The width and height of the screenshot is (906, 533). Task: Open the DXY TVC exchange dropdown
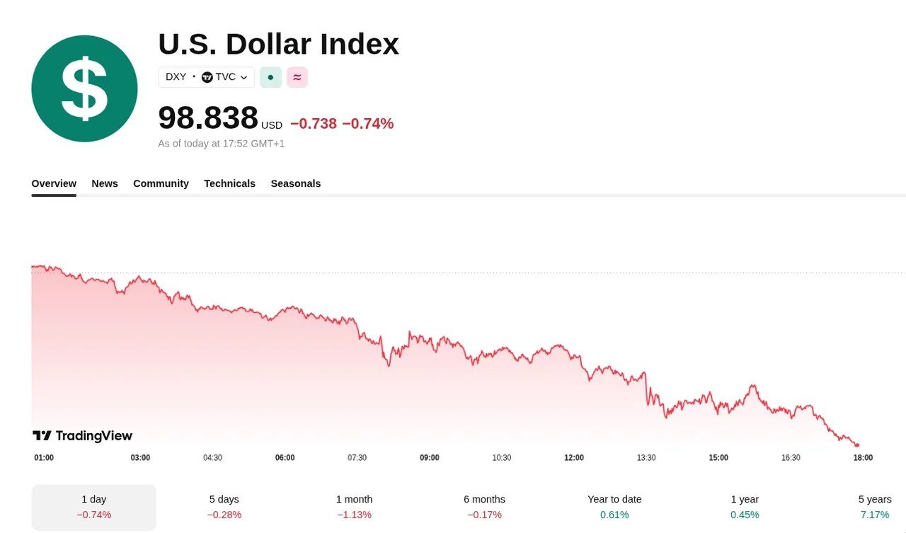click(x=206, y=77)
